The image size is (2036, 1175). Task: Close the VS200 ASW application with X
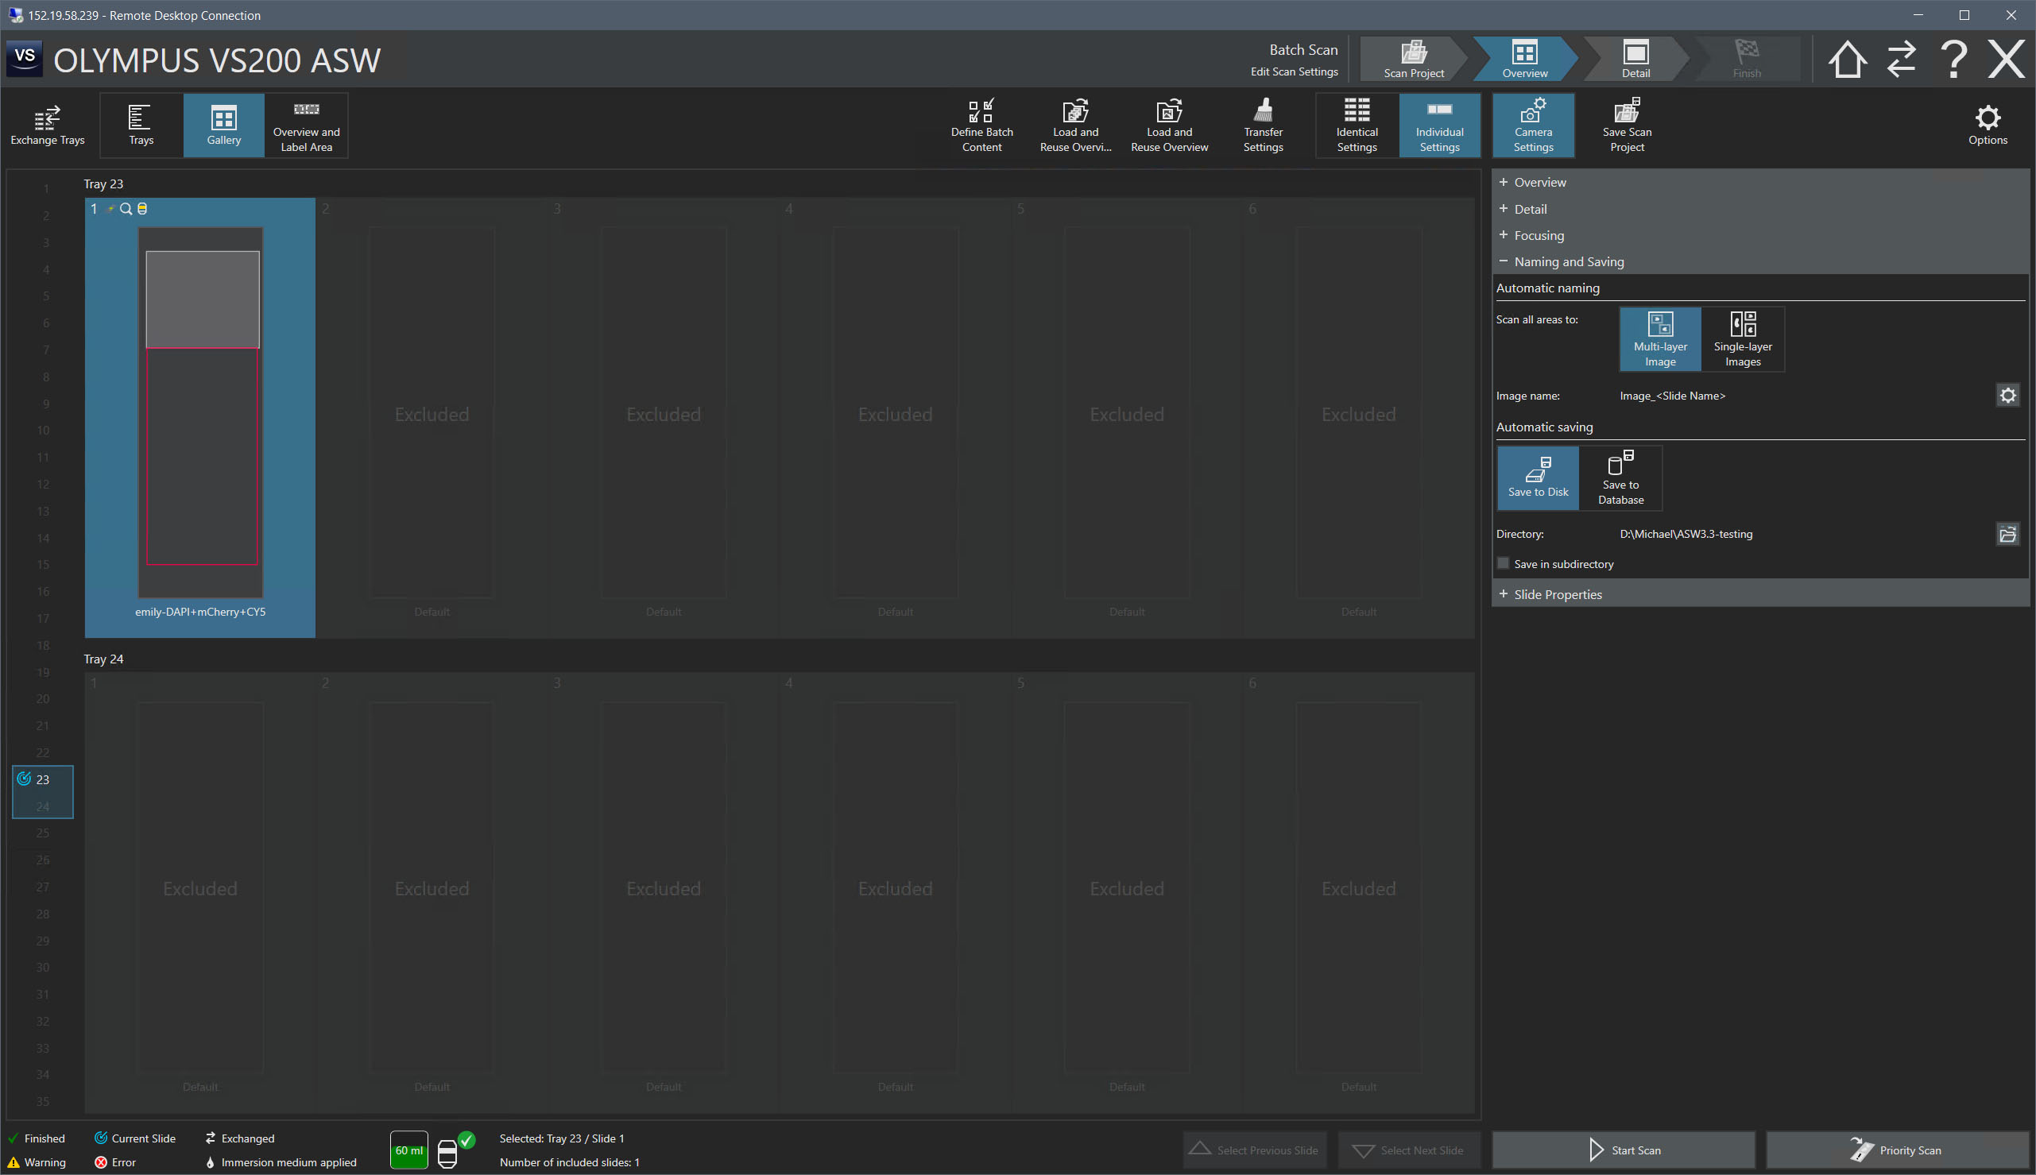click(x=2006, y=59)
